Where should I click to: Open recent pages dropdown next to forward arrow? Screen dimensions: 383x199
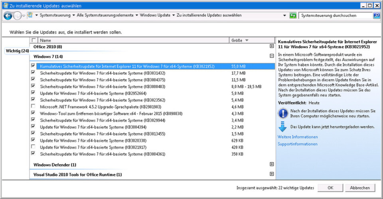pos(24,16)
